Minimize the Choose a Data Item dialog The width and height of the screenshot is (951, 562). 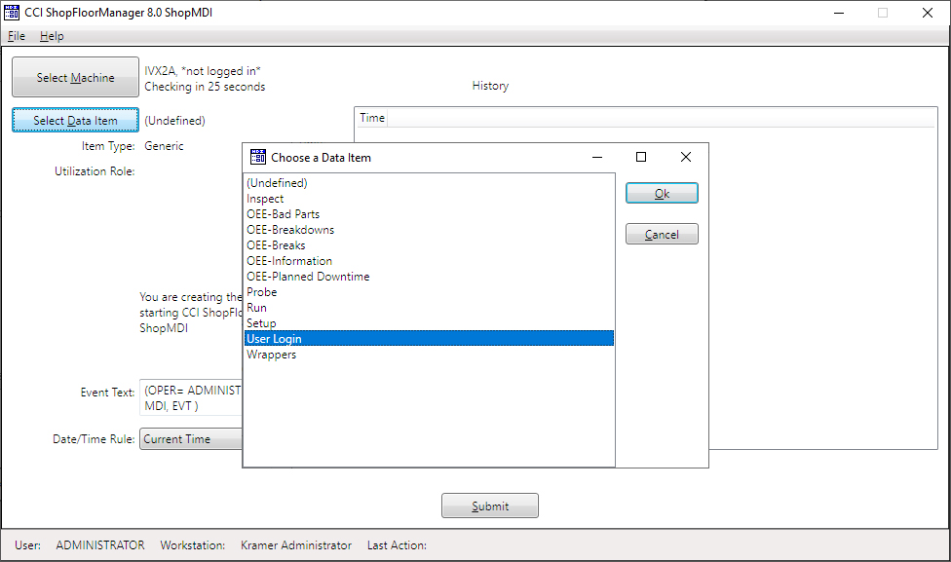click(x=596, y=157)
